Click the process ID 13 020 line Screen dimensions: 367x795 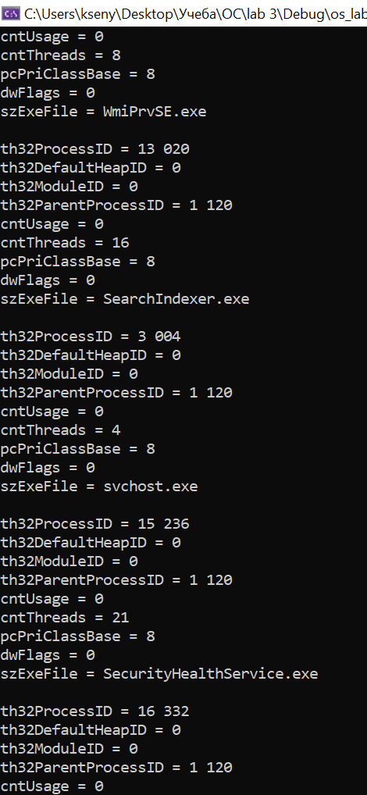click(94, 149)
